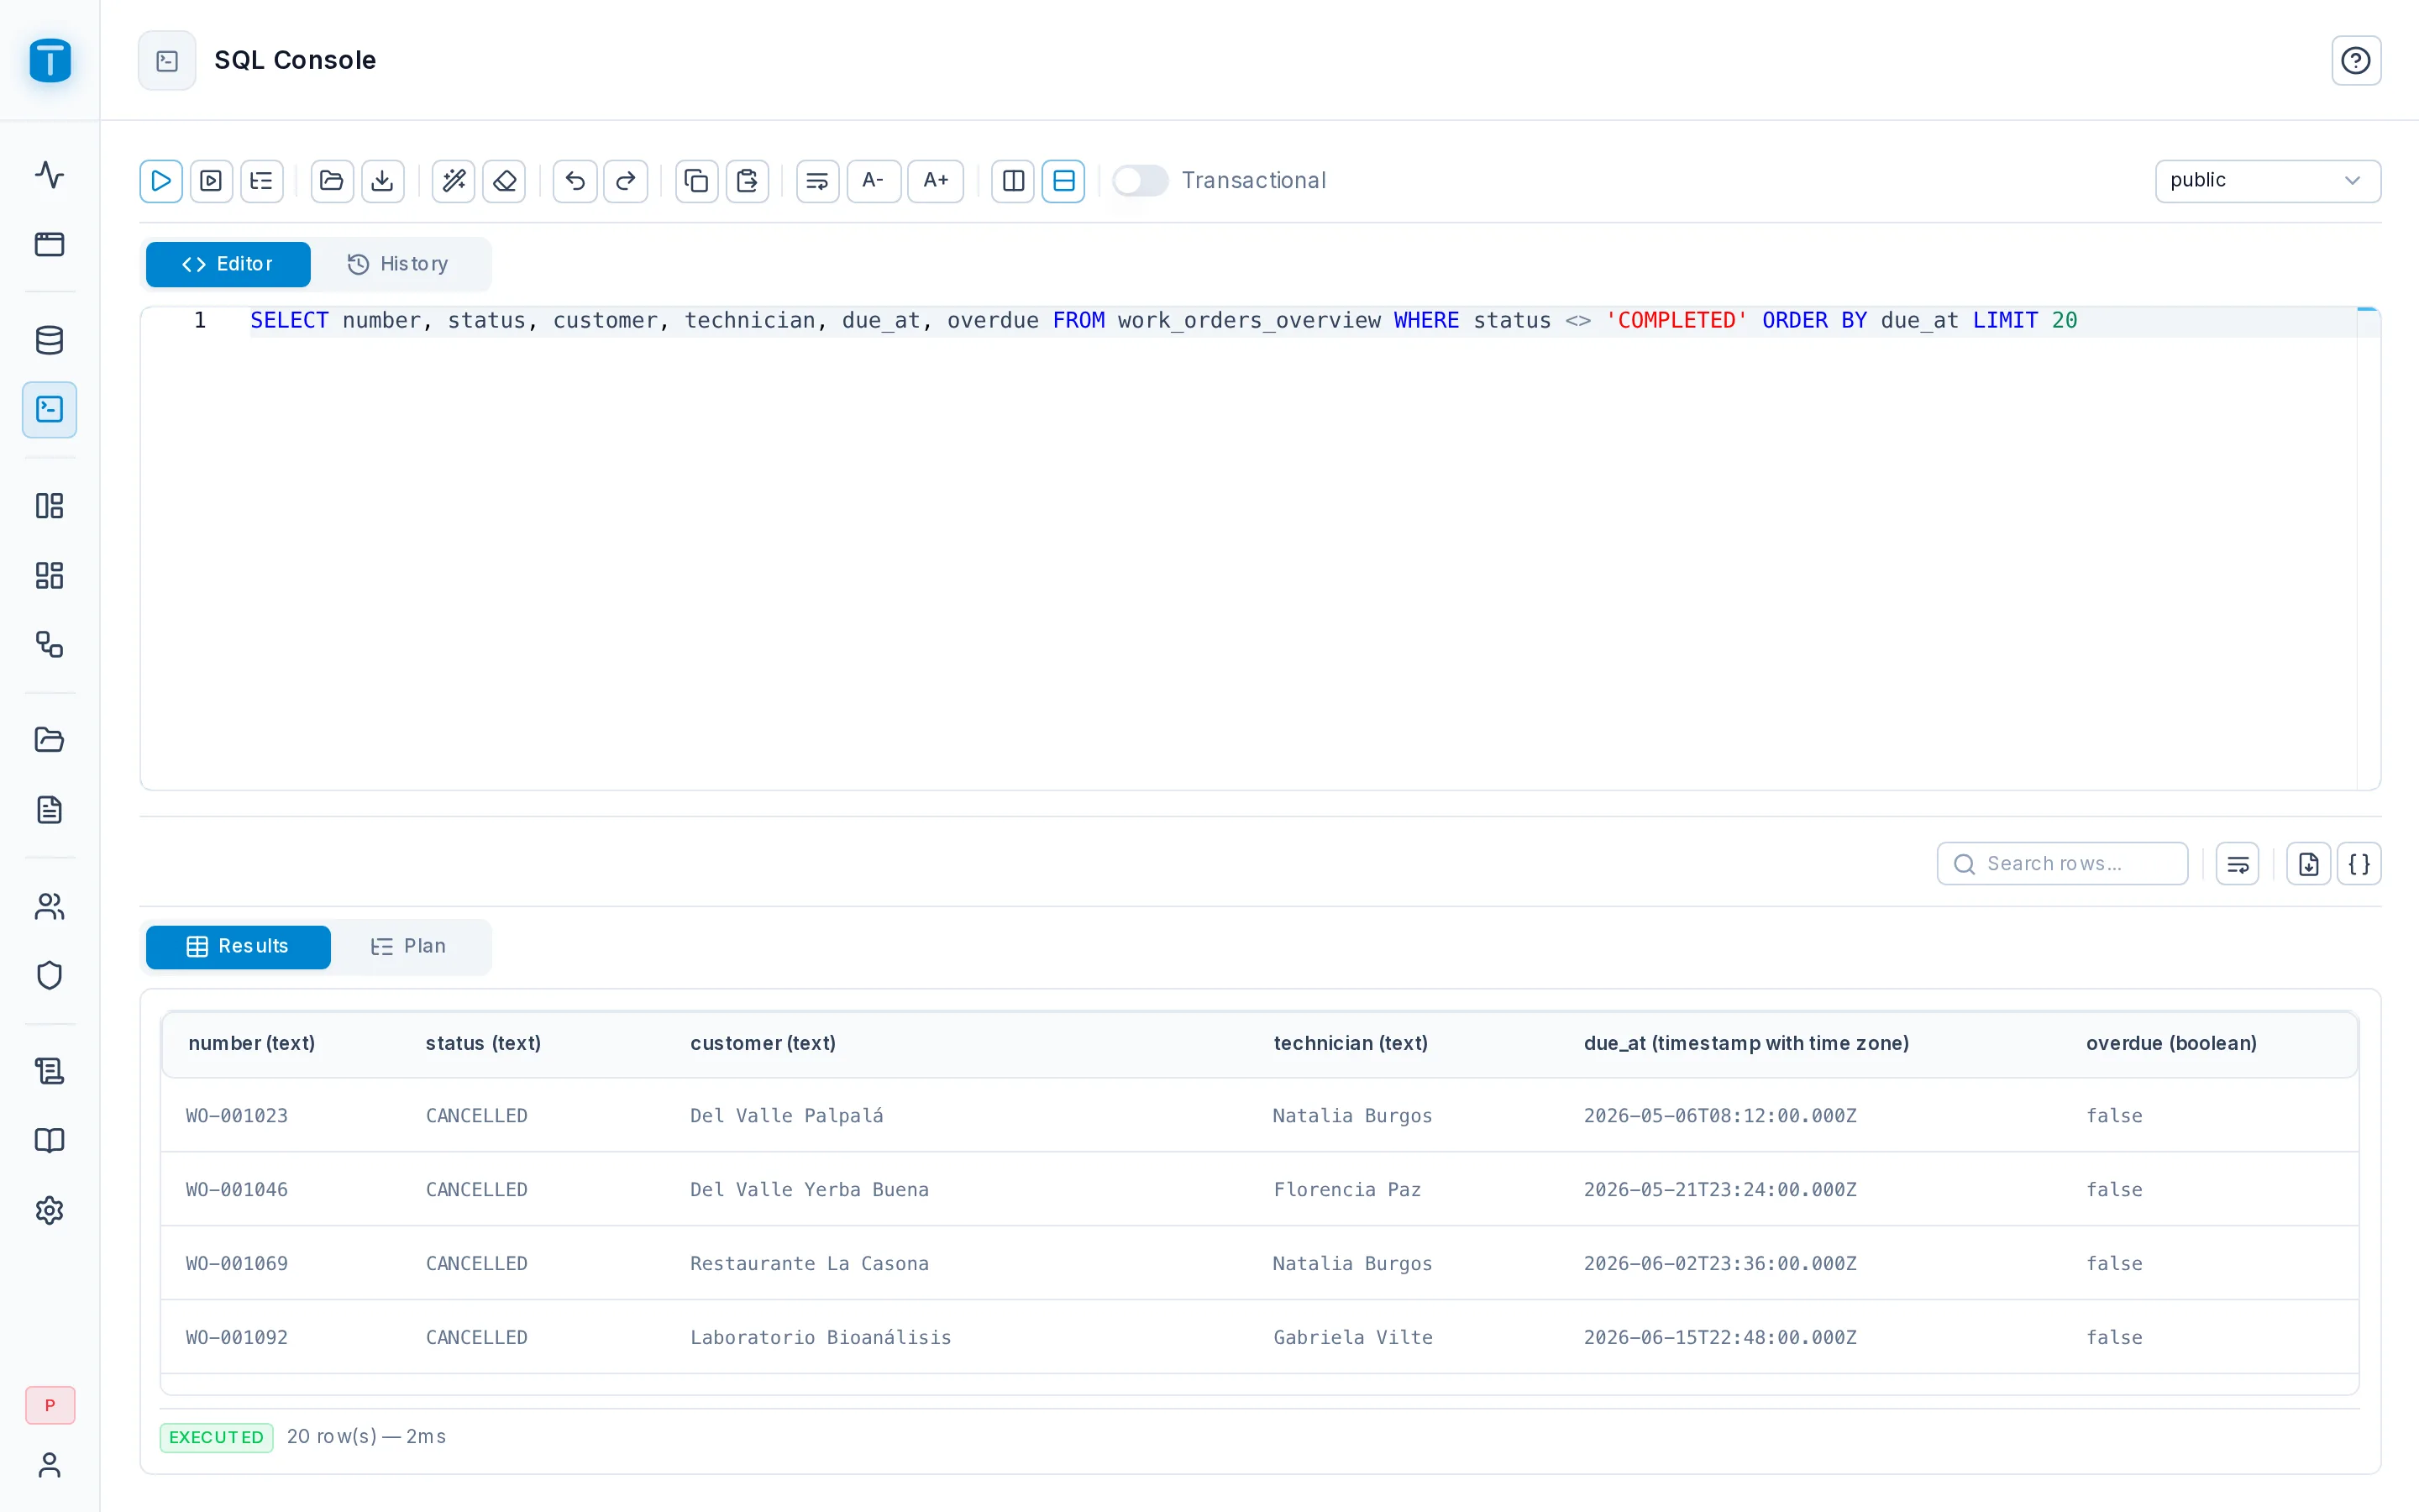Enable the Transactional toggle
Viewport: 2419px width, 1512px height.
[1141, 181]
